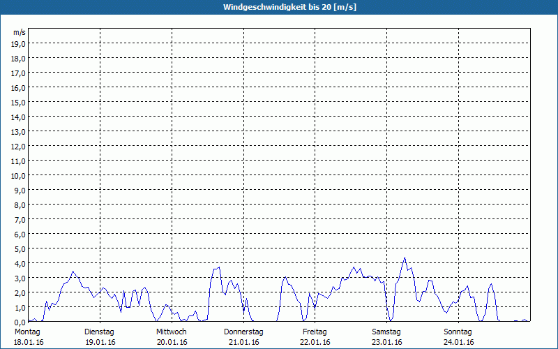Screen dimensions: 558x349
Task: Click the '15,0' y-axis label
Action: 19,103
